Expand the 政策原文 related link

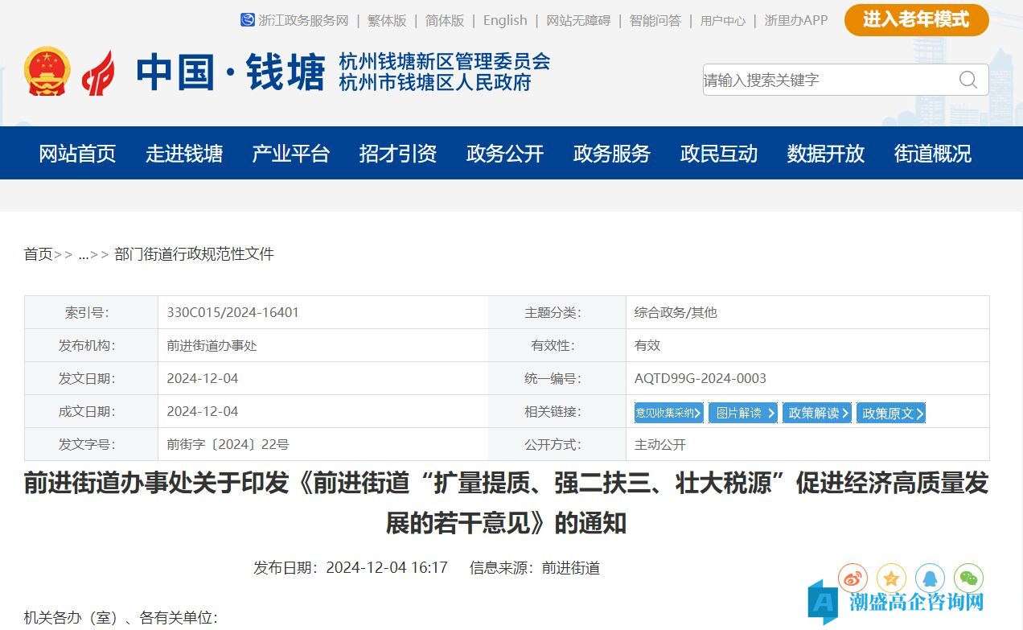click(x=891, y=413)
